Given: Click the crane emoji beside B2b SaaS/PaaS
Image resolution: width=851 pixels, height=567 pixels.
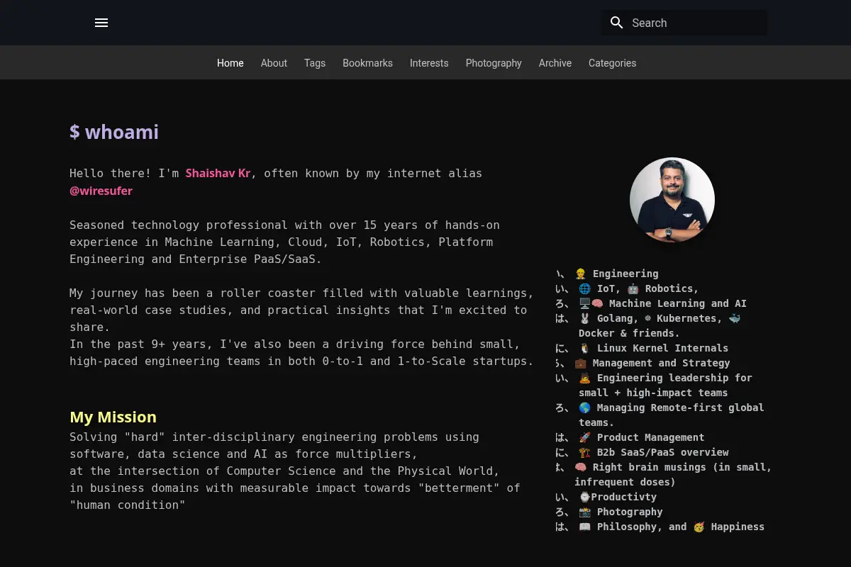Looking at the screenshot, I should pos(585,452).
